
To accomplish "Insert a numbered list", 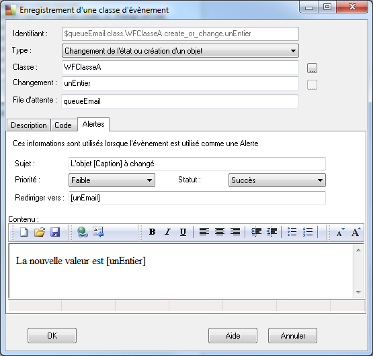I will (x=308, y=232).
